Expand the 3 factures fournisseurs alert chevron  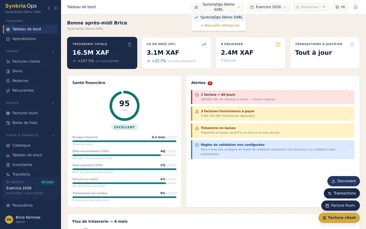point(350,111)
